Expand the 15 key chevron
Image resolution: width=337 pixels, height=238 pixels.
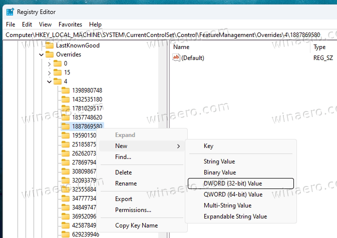point(49,73)
